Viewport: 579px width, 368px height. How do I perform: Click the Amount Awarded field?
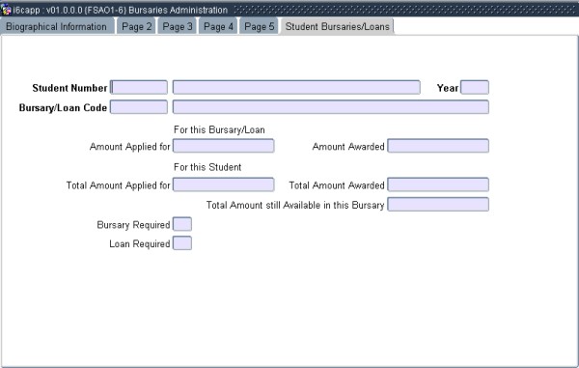[438, 146]
